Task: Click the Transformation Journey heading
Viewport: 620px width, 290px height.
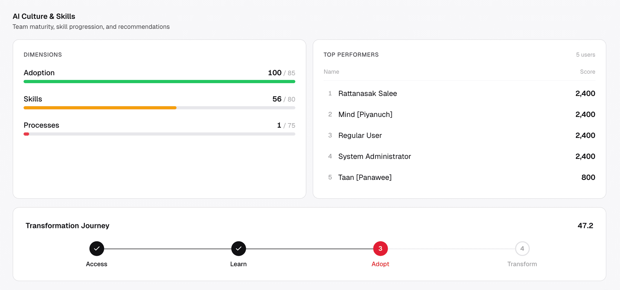Action: click(67, 225)
